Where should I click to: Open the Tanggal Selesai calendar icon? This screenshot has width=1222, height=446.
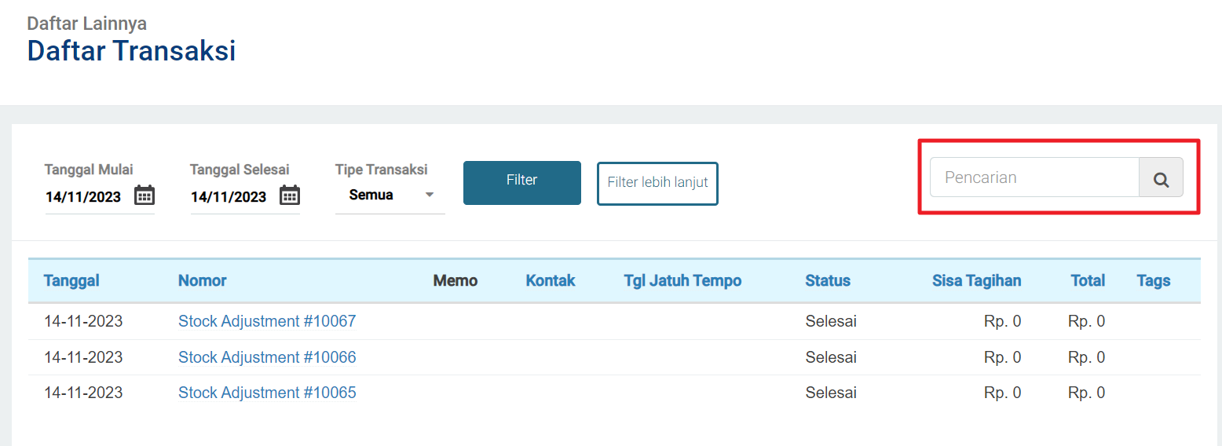coord(290,196)
